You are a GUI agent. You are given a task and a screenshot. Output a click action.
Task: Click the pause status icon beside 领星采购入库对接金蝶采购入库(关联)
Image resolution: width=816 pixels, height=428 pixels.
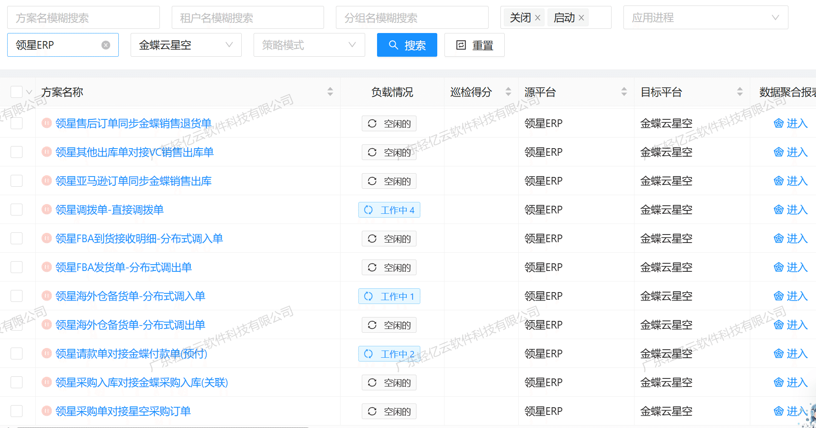47,382
